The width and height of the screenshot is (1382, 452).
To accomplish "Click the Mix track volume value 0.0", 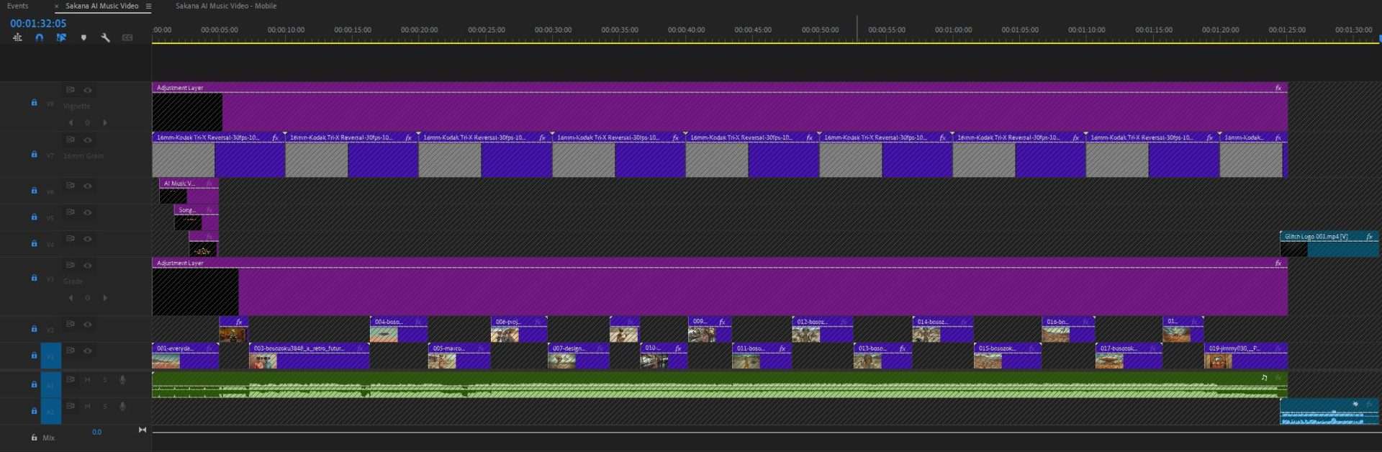I will tap(96, 432).
